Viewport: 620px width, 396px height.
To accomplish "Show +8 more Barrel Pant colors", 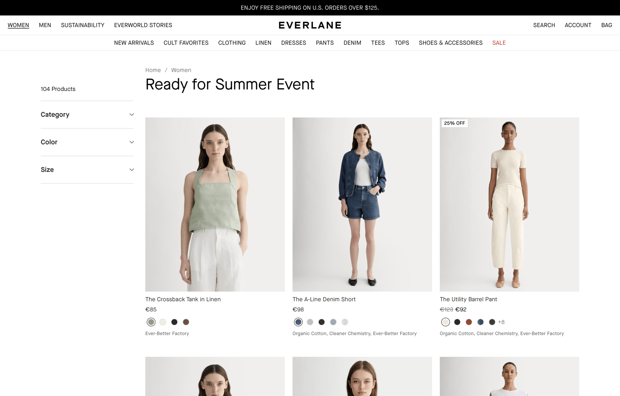I will [501, 322].
